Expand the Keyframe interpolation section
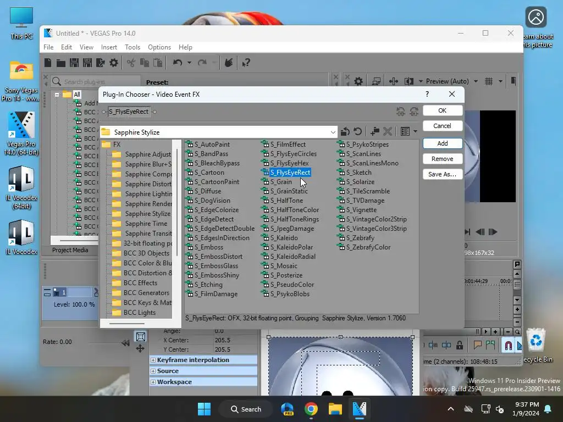Viewport: 563px width, 422px height. 153,360
